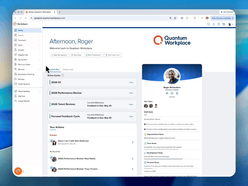Click the Growth sidebar icon
This screenshot has height=186, width=248.
pos(16,50)
